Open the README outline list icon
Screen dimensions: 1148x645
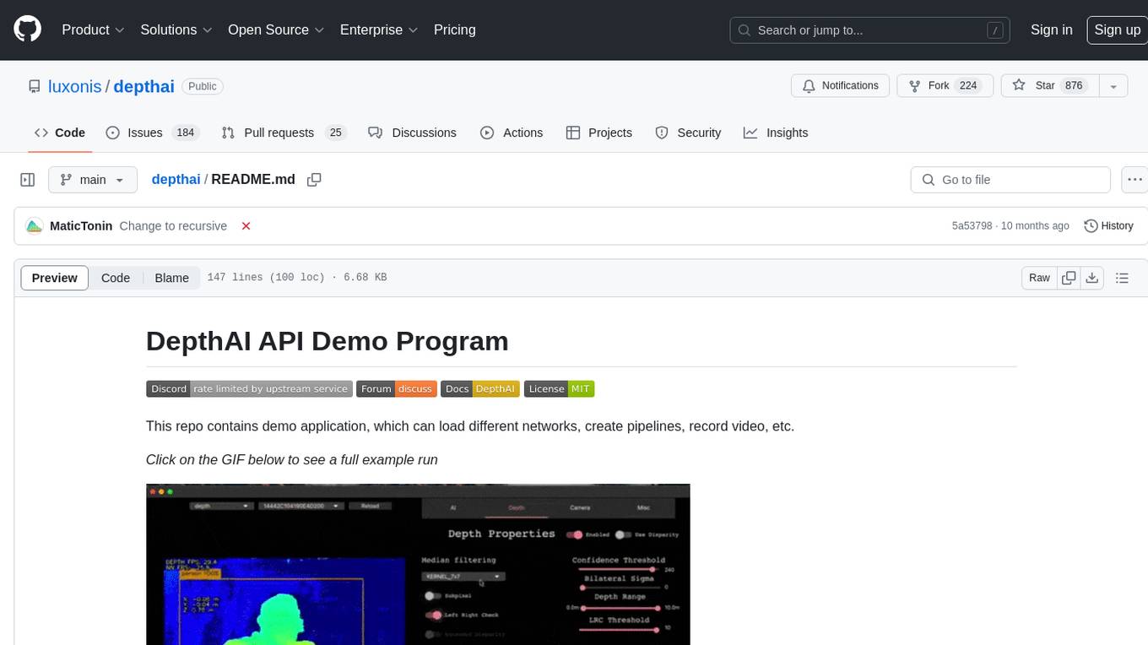click(1122, 278)
